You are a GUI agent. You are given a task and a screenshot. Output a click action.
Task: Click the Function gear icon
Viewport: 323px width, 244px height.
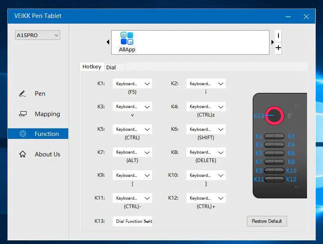click(23, 134)
